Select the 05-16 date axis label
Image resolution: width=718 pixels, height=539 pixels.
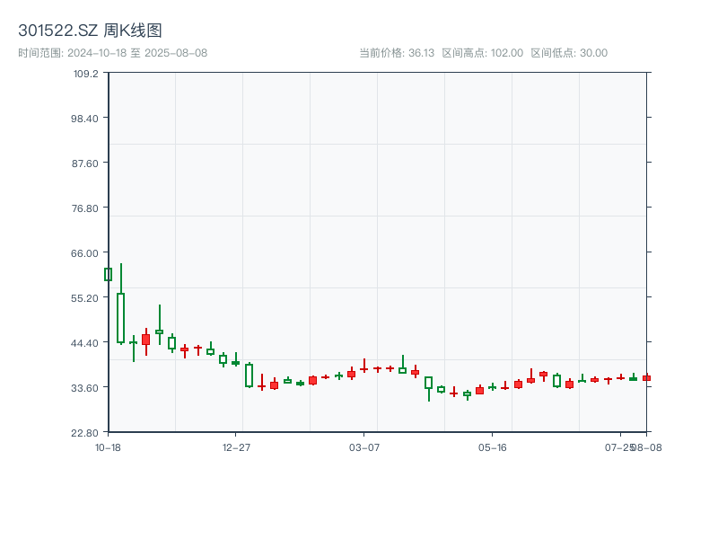tap(492, 446)
